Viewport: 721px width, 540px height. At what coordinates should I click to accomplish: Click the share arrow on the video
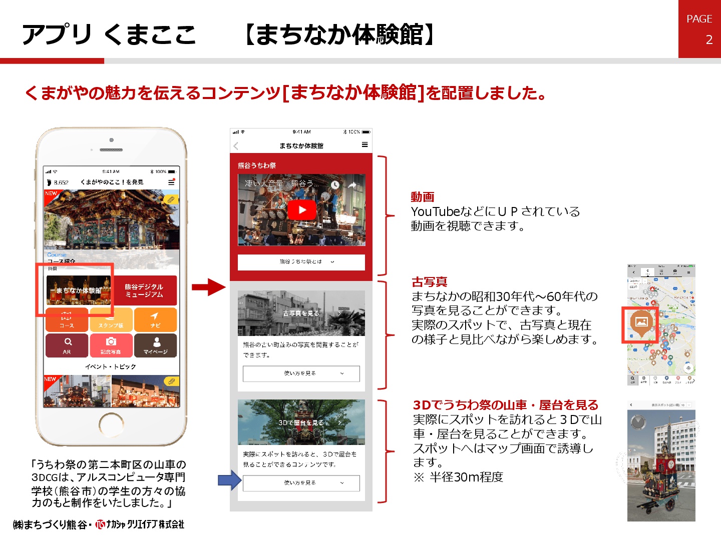[352, 184]
